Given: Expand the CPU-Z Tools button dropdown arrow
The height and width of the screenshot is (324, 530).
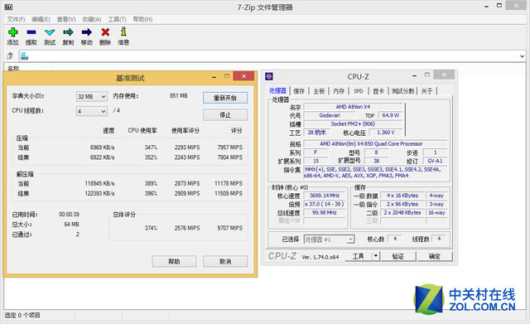Looking at the screenshot, I should pos(375,256).
